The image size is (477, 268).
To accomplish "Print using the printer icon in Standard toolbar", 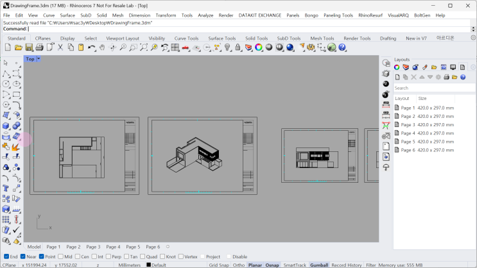I will pyautogui.click(x=39, y=47).
